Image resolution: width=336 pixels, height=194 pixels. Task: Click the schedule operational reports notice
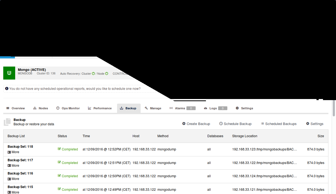75,88
